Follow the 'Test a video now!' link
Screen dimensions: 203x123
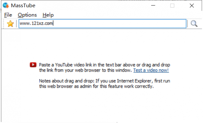point(151,70)
